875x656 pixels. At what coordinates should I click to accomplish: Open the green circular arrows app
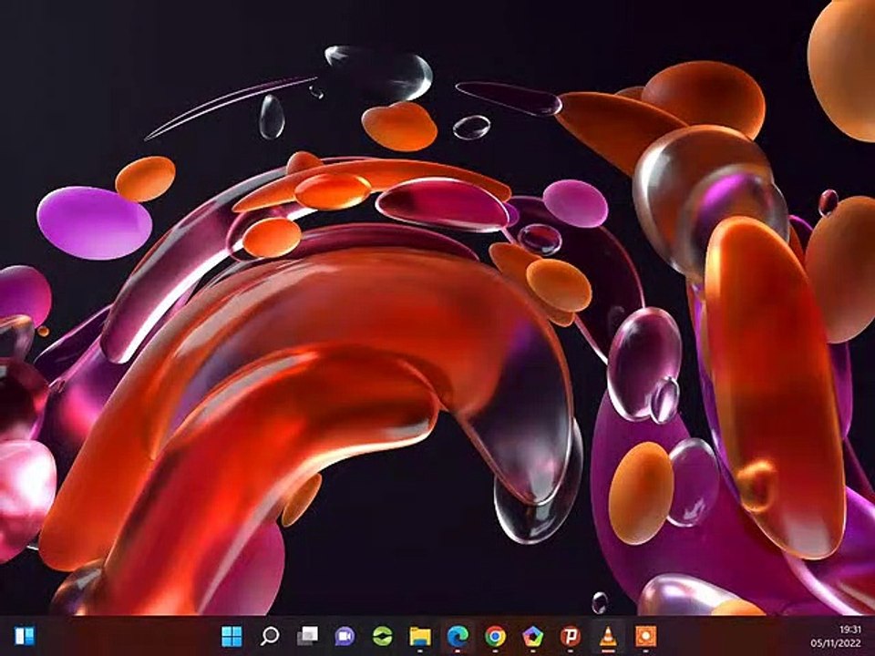[x=382, y=636]
